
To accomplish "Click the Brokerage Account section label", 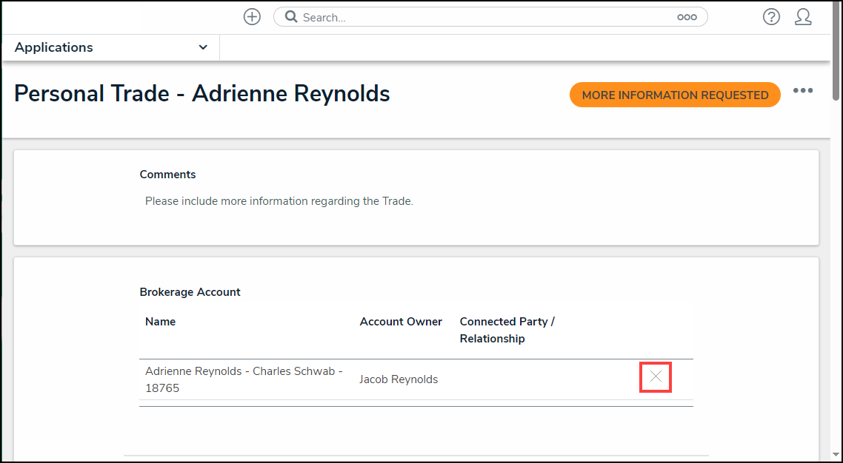I will click(x=190, y=292).
